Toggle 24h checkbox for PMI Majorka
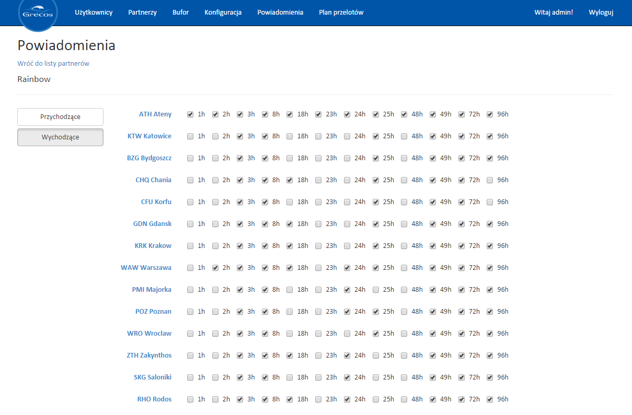The height and width of the screenshot is (415, 632). [x=347, y=290]
